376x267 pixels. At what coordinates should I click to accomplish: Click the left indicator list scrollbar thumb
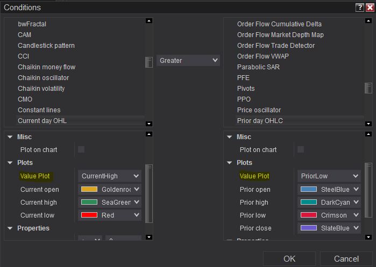(x=149, y=62)
